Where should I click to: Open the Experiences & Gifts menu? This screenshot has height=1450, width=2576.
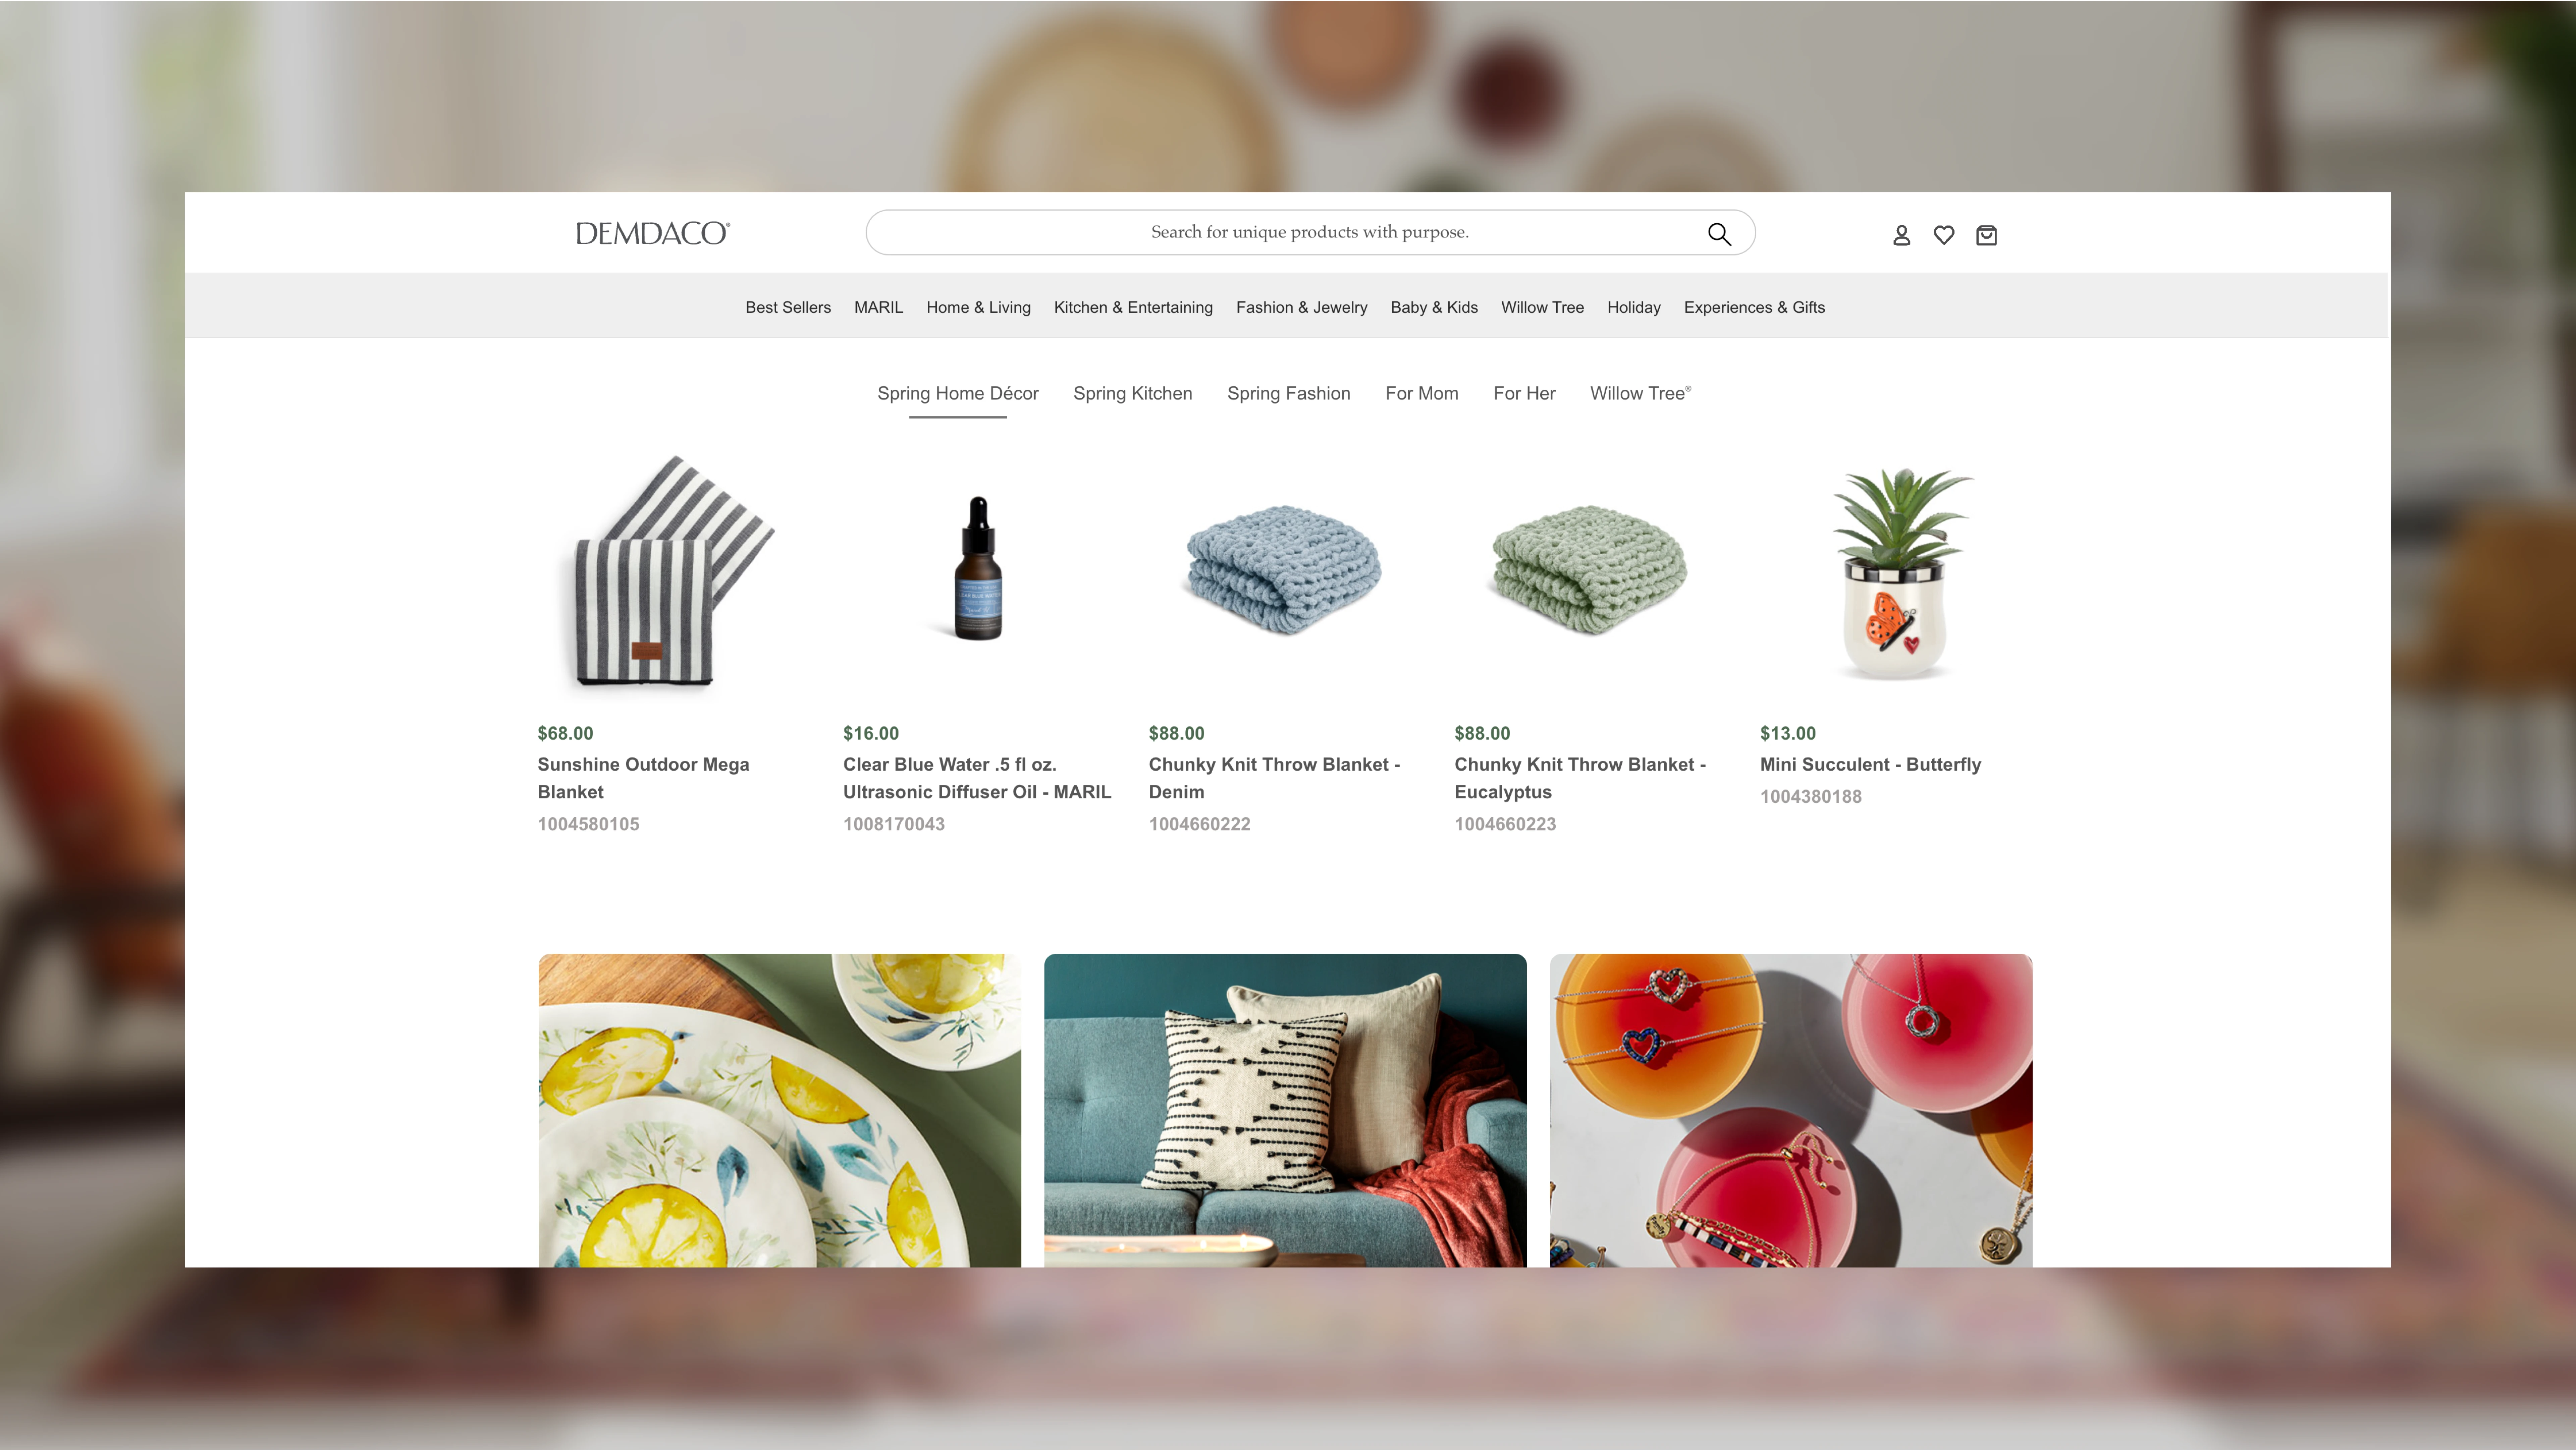point(1754,307)
